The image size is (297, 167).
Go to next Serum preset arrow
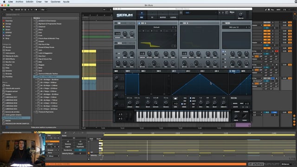[223, 13]
